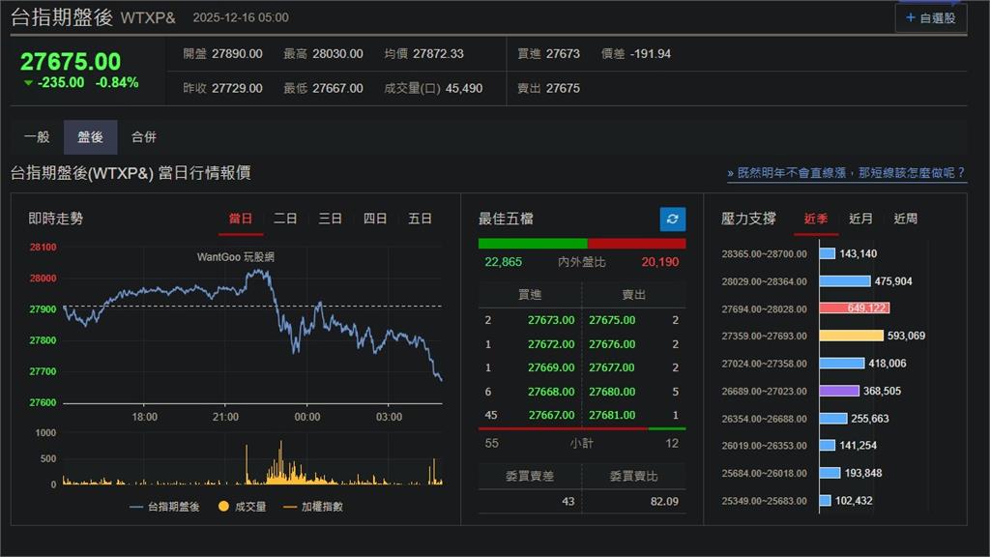The image size is (990, 557).
Task: Show the 五日 chart
Action: click(420, 219)
